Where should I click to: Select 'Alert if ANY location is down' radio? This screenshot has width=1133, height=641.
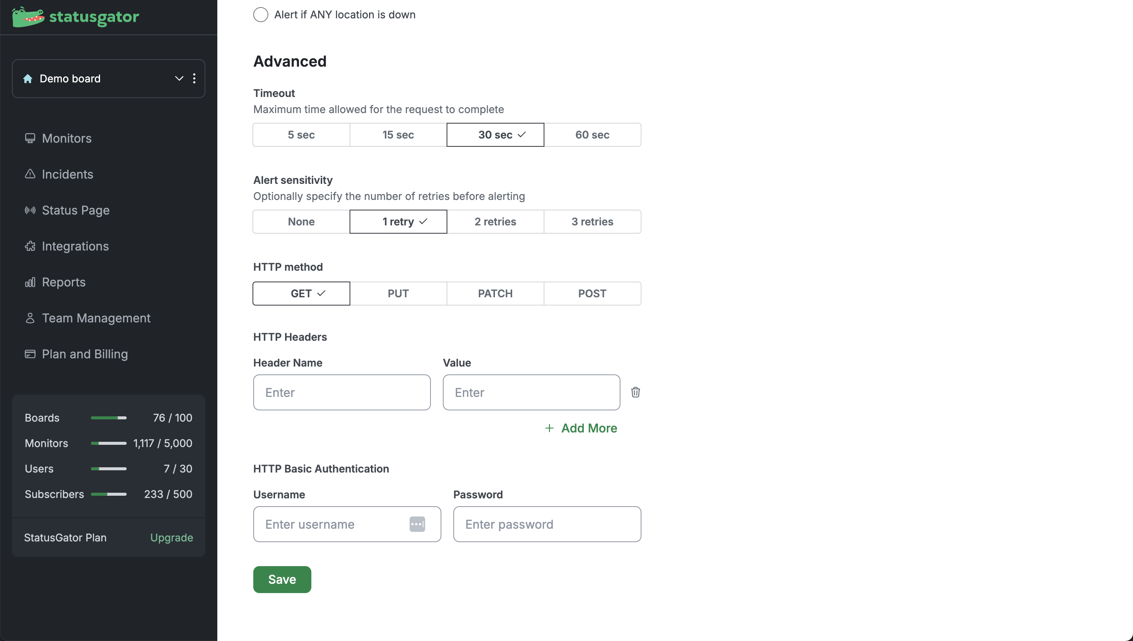click(x=260, y=15)
